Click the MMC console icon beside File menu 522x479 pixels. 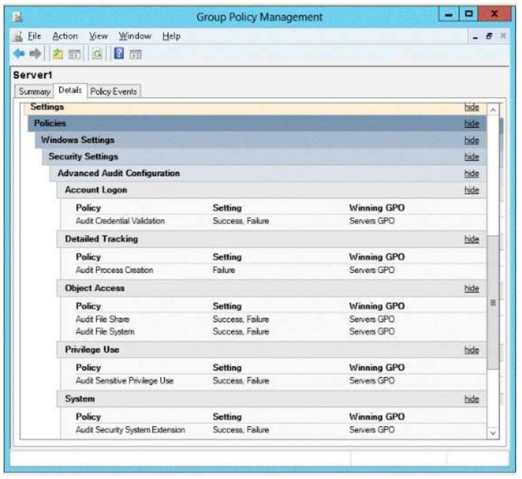click(17, 36)
